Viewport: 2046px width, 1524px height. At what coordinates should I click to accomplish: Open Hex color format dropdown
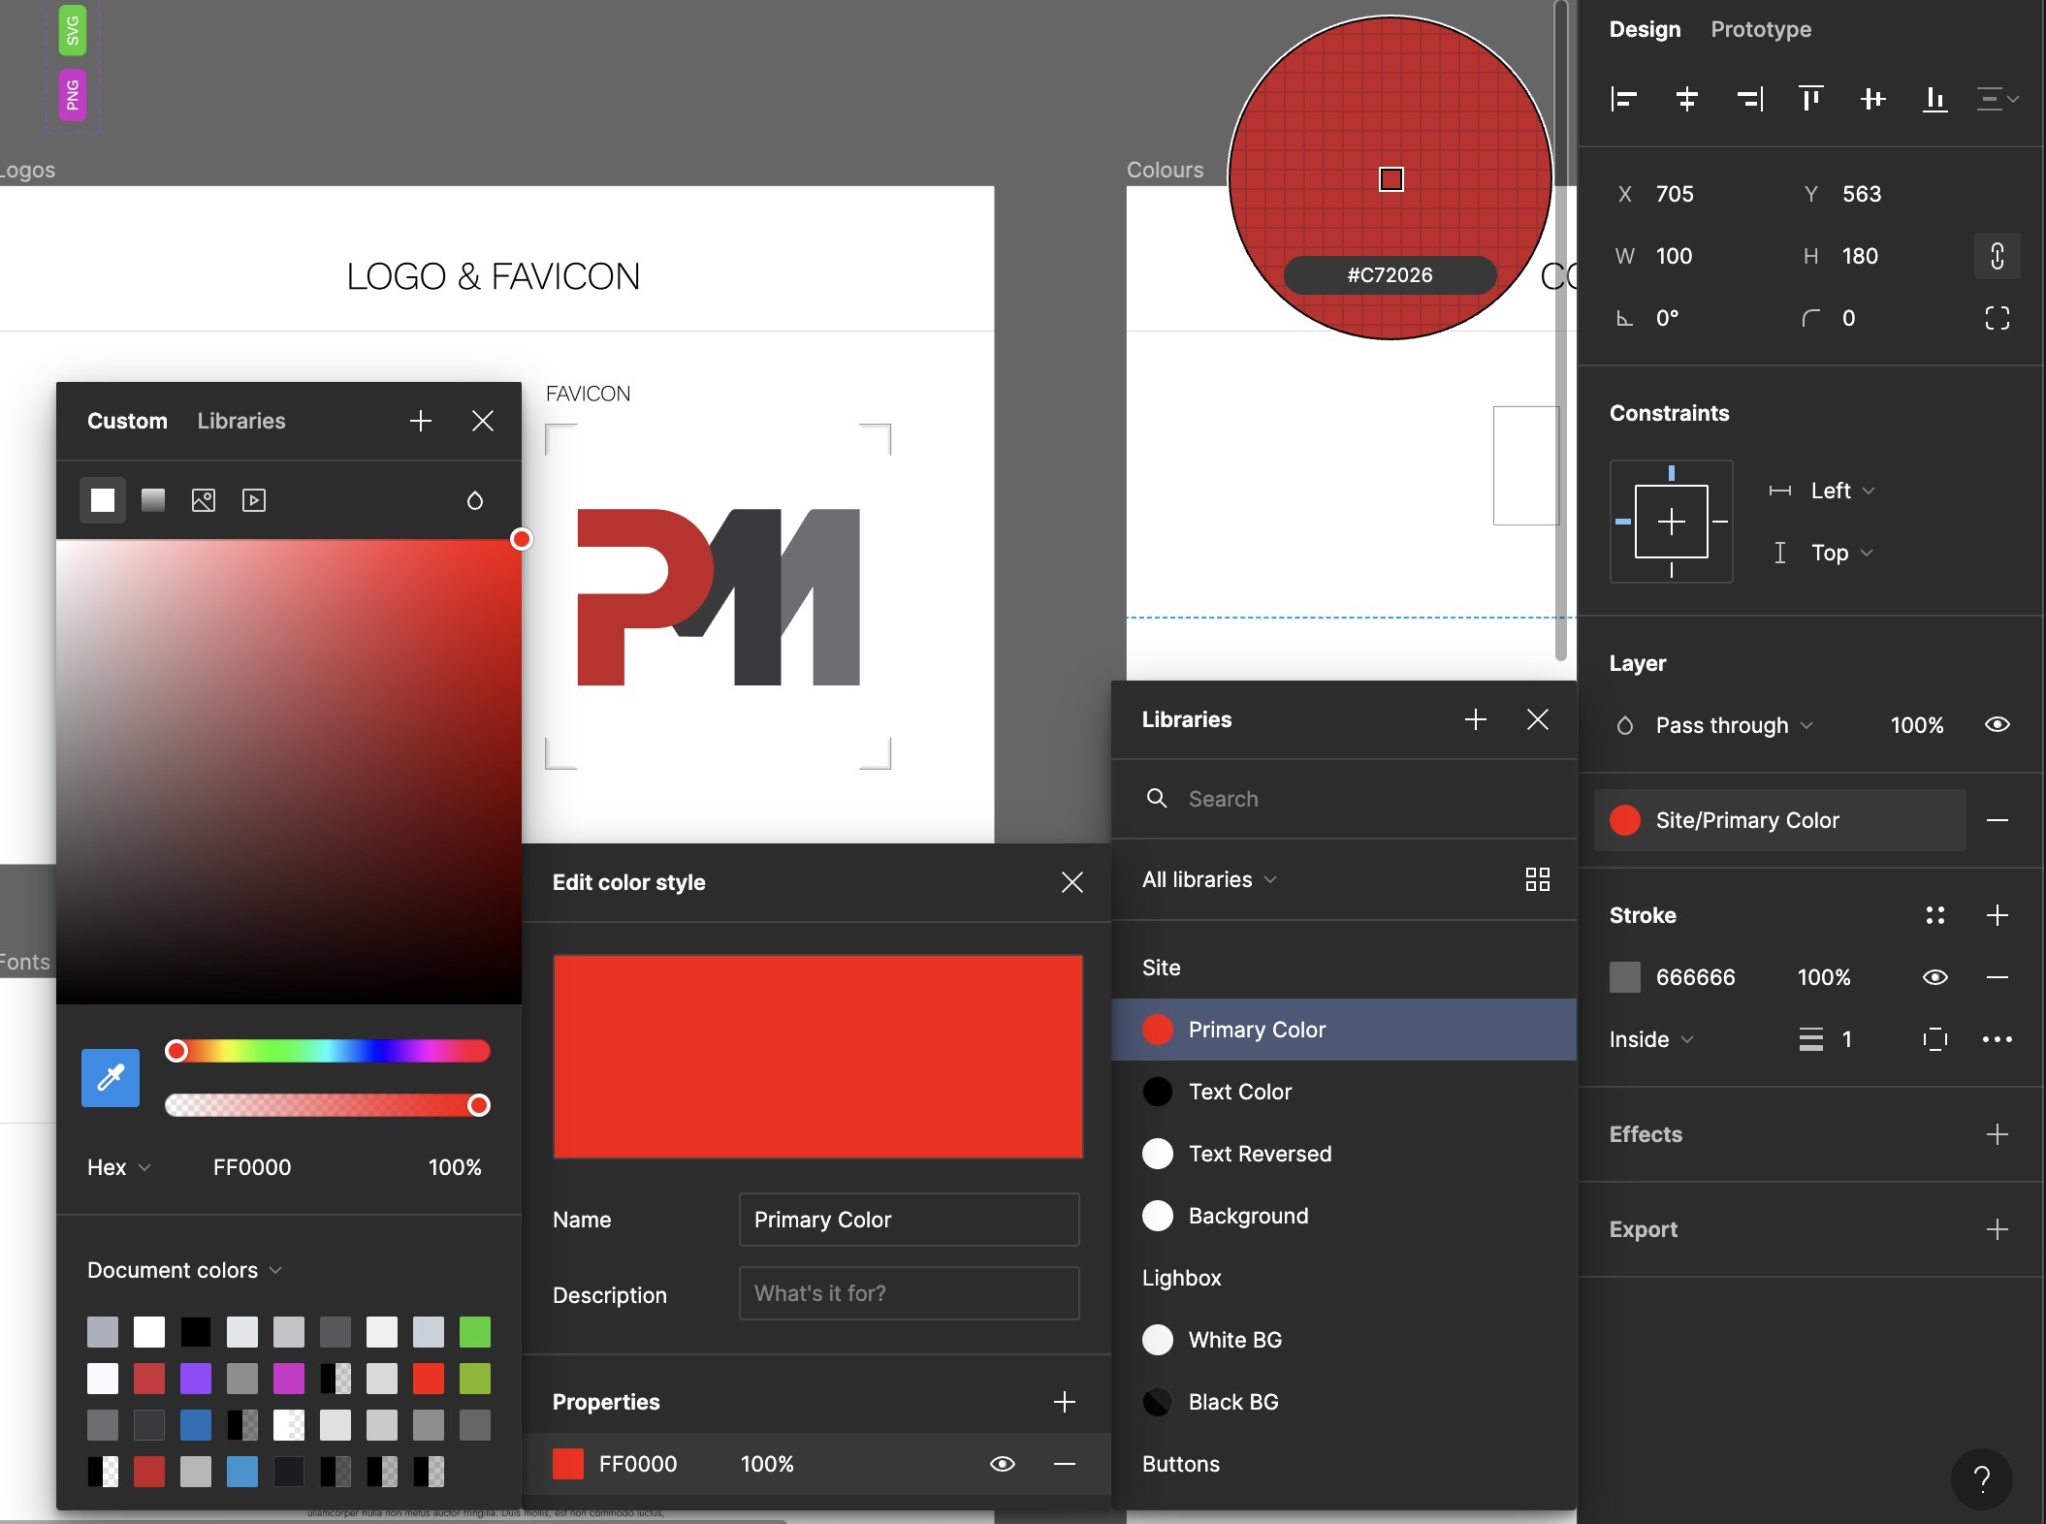[119, 1167]
